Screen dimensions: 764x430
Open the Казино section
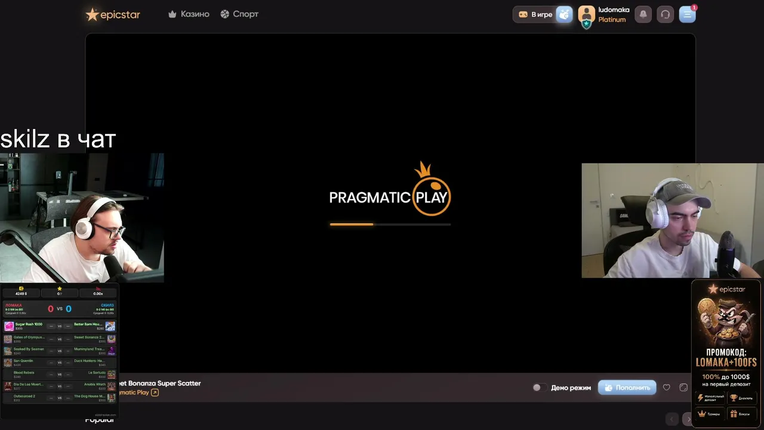pos(189,14)
